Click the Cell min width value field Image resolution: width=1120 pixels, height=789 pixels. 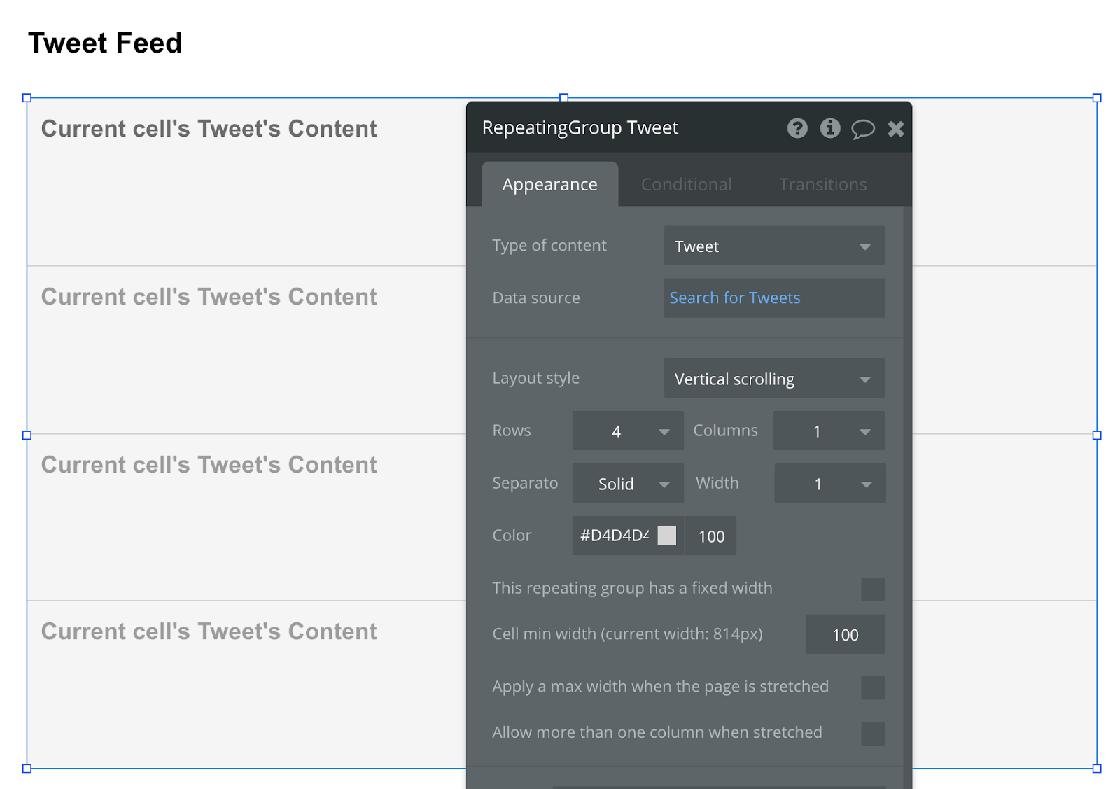(x=846, y=634)
